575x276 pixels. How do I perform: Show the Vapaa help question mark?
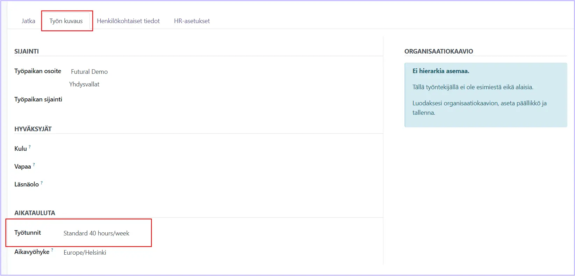[34, 164]
